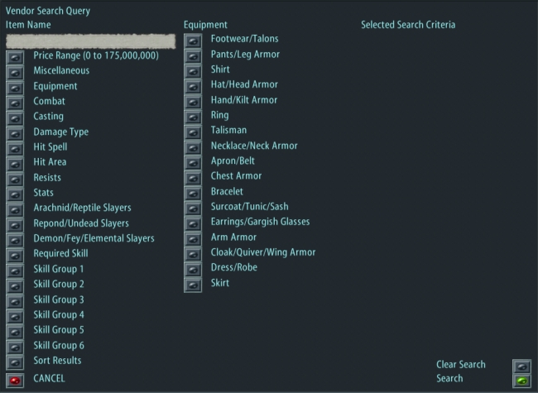This screenshot has height=393, width=538.
Task: Click the Clear Search gem button
Action: (x=522, y=367)
